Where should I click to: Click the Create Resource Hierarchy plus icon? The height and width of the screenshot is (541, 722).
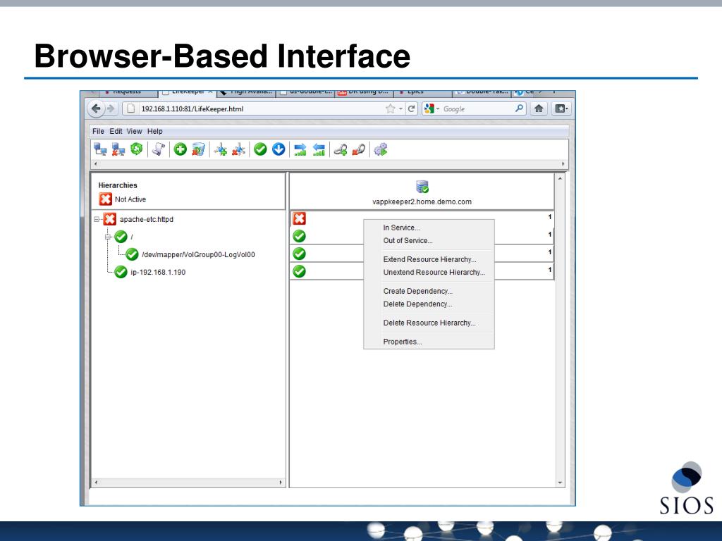(180, 149)
